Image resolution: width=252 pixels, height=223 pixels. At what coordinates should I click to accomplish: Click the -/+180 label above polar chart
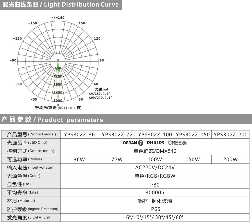(58, 18)
